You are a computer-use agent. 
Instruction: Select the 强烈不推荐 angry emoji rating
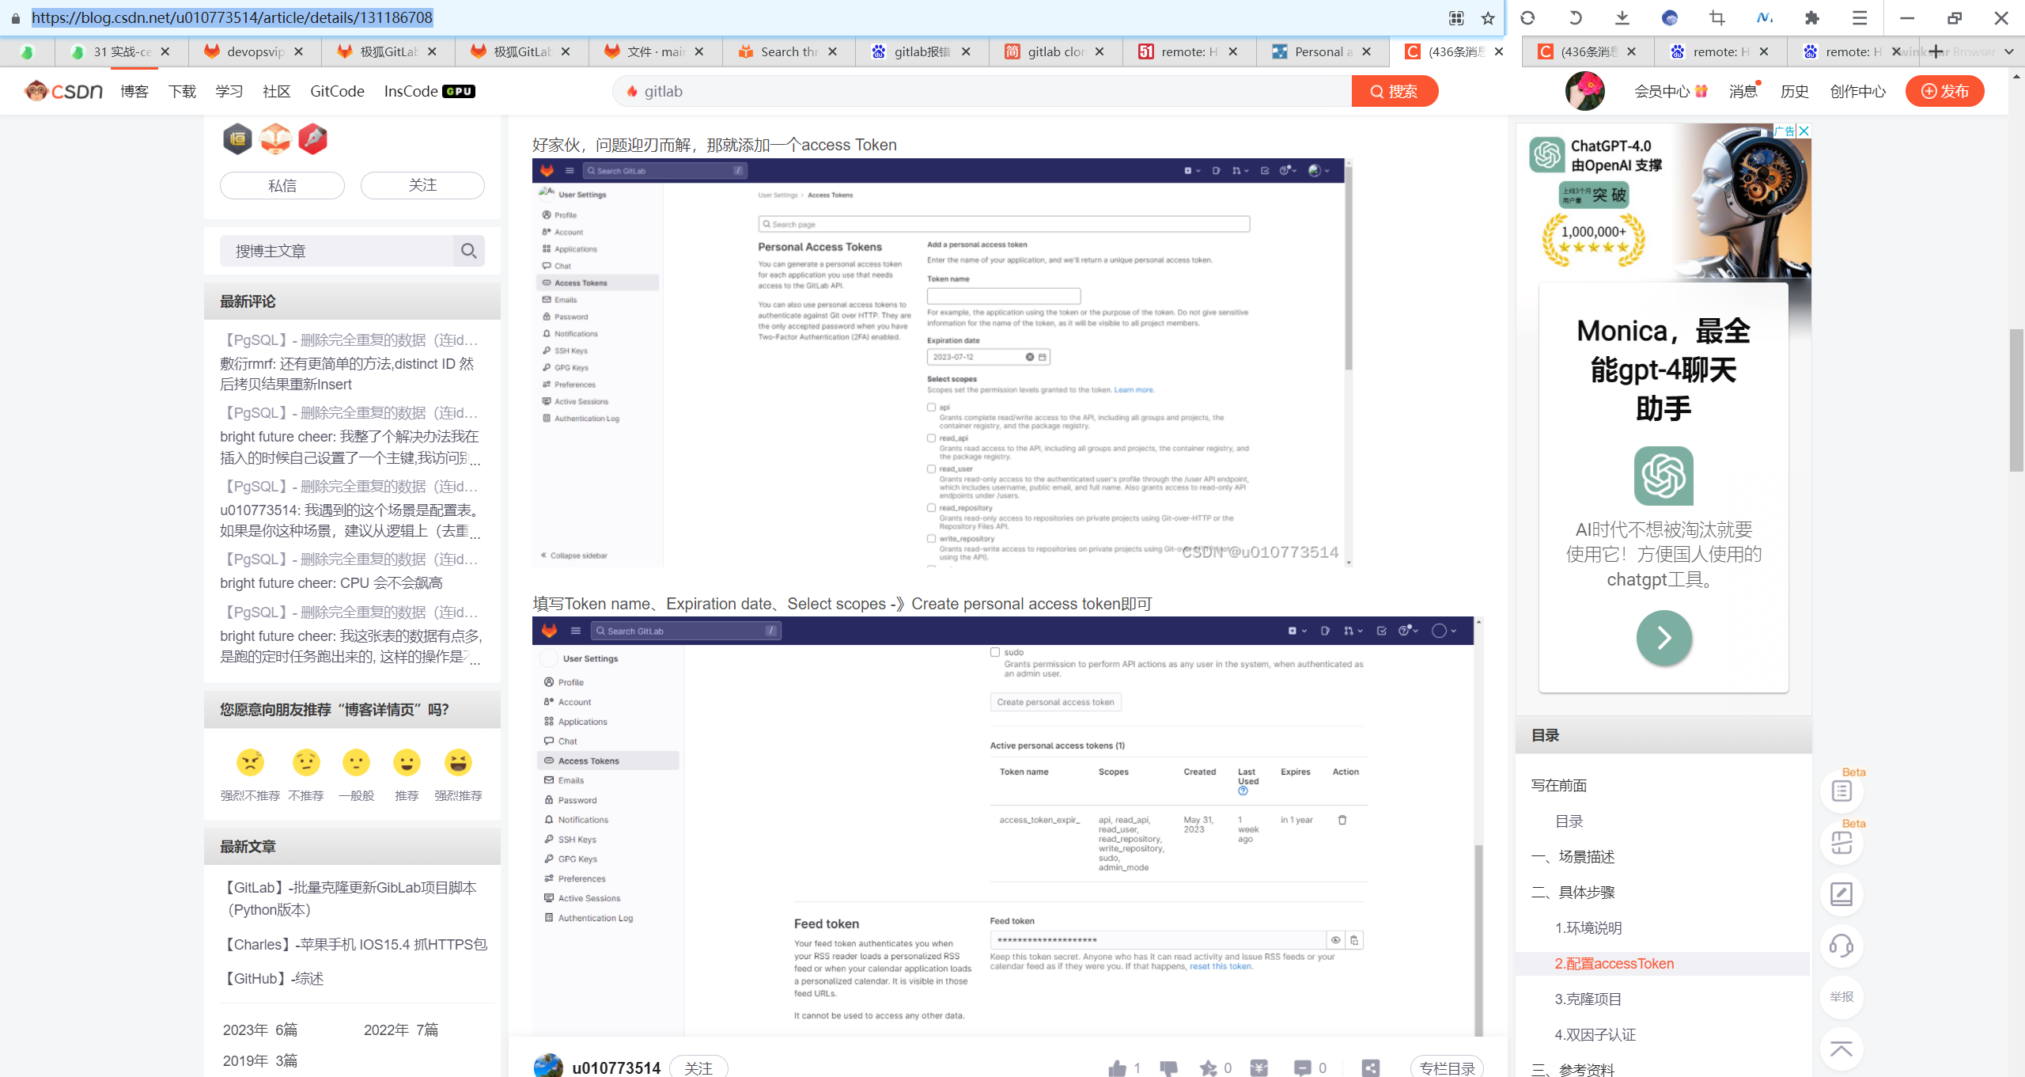click(250, 762)
